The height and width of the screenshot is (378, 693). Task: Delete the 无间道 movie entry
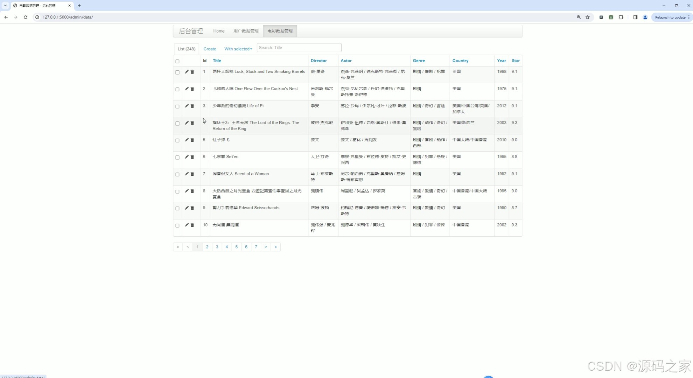click(x=192, y=225)
